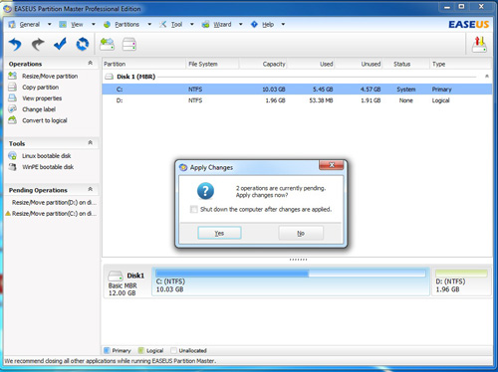Click the Status column header
The height and width of the screenshot is (372, 498).
click(406, 64)
